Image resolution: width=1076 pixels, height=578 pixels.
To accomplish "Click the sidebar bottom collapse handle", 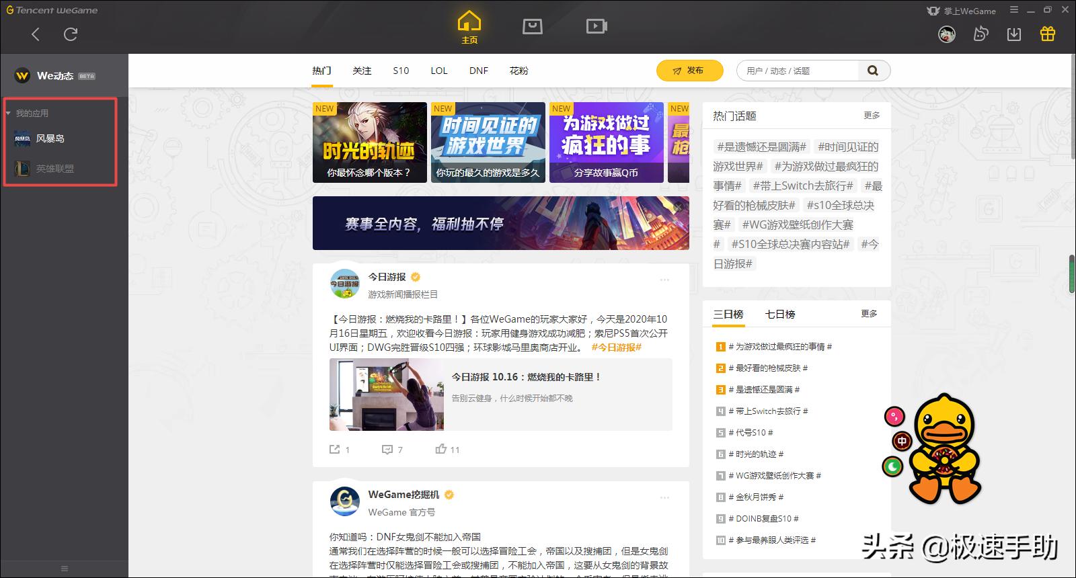I will (65, 569).
